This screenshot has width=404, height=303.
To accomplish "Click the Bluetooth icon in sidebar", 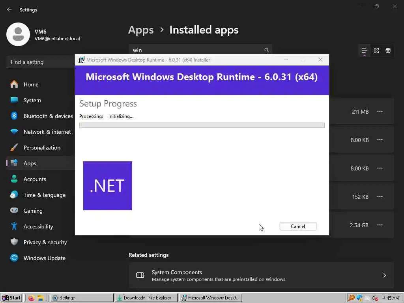I will pos(14,116).
